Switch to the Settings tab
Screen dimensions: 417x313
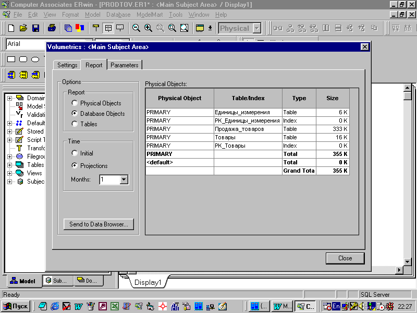pos(67,65)
